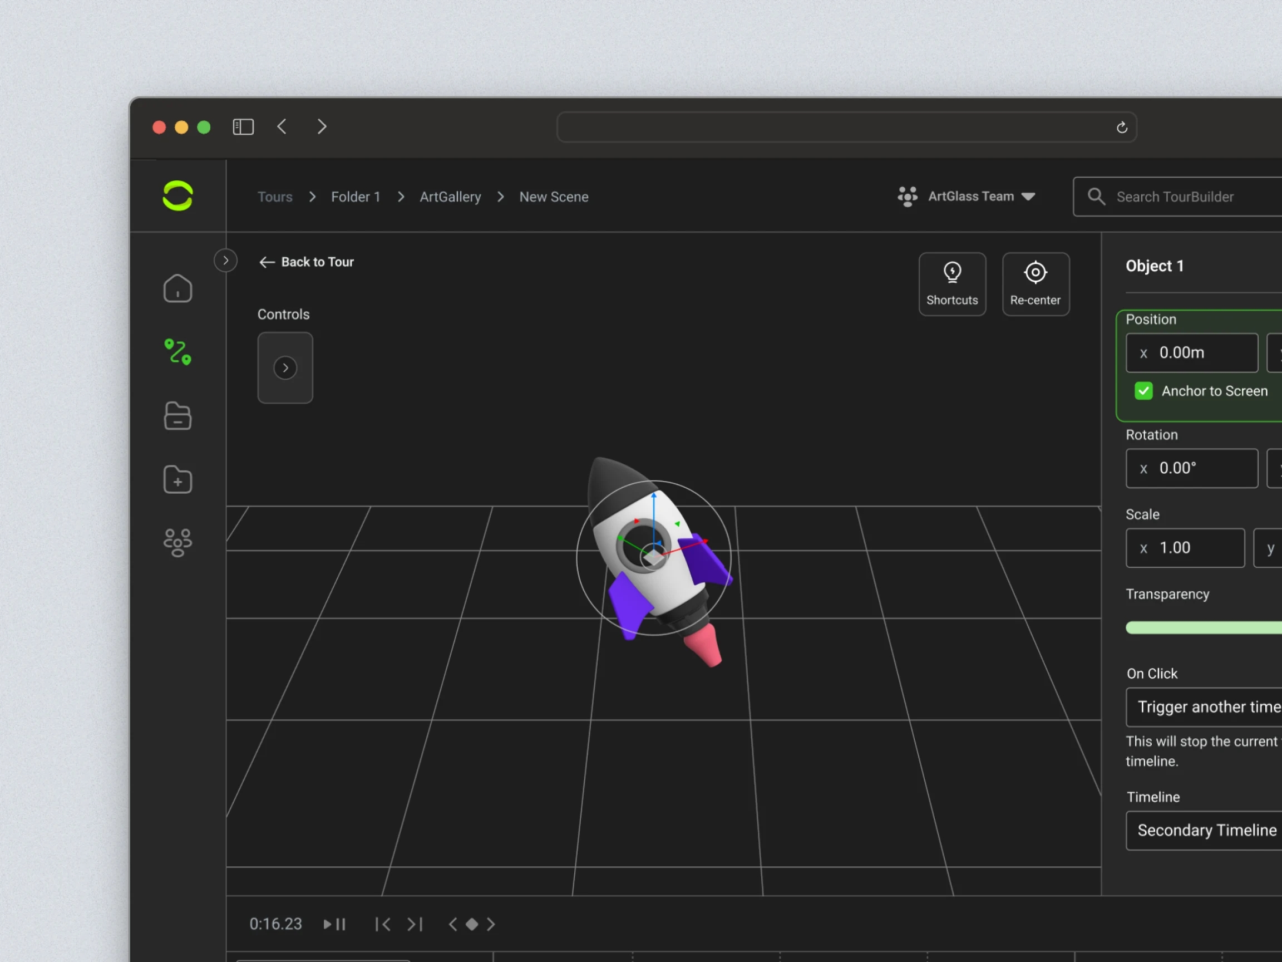Click the 0:16.23 timecode
1282x962 pixels.
pyautogui.click(x=275, y=924)
